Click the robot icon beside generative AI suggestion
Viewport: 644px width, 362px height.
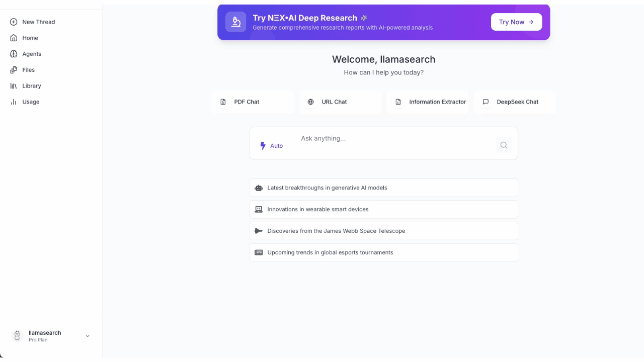pyautogui.click(x=259, y=188)
